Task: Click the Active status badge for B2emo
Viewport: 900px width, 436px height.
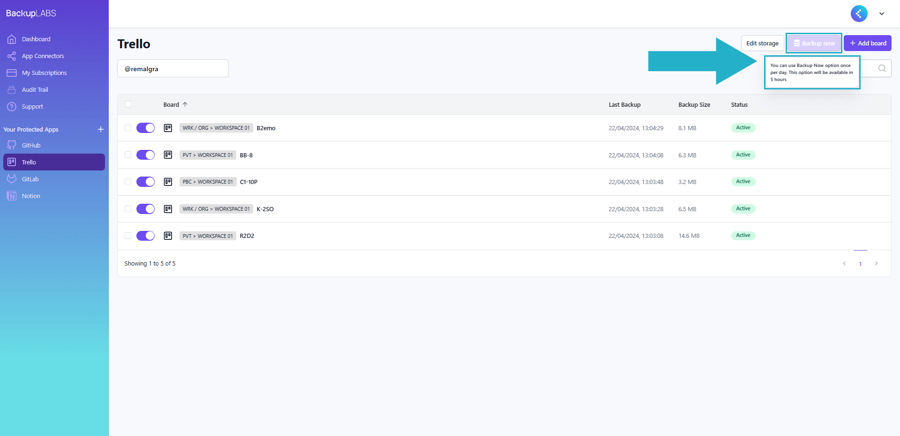Action: 743,127
